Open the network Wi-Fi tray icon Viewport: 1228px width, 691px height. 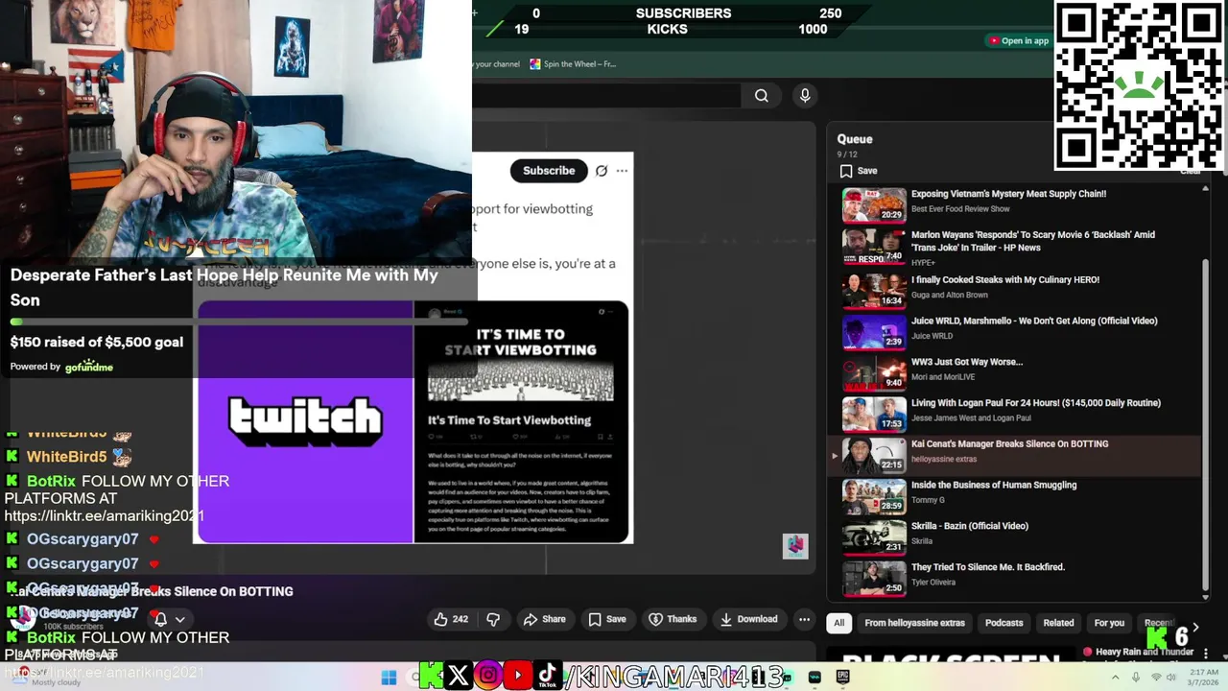click(x=1156, y=678)
